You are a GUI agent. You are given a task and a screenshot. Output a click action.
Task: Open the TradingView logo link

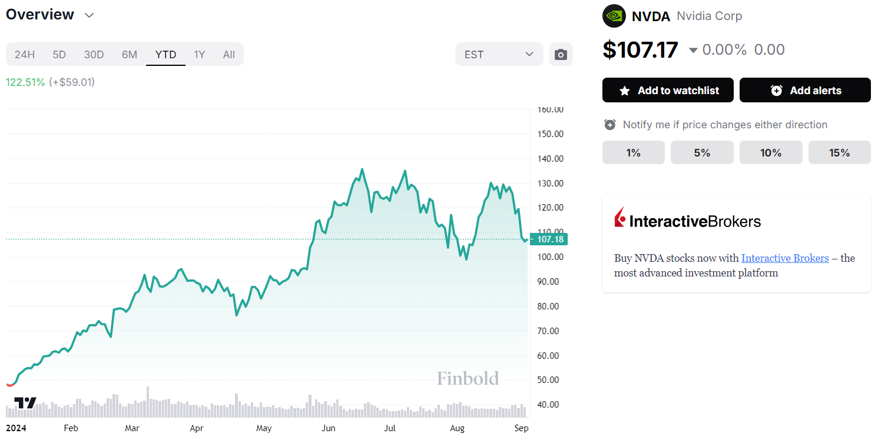[25, 403]
